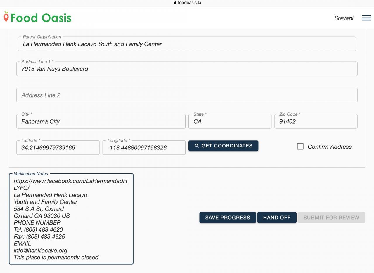Click the State field showing CA
Image resolution: width=374 pixels, height=273 pixels.
pyautogui.click(x=230, y=121)
